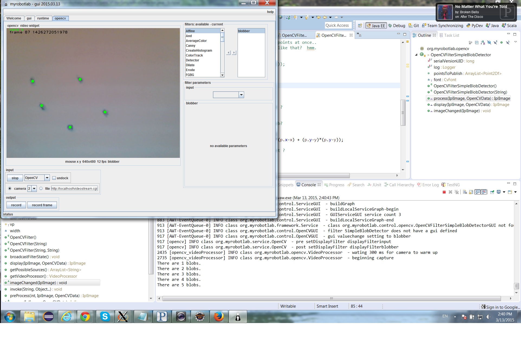Select the file radio button
Viewport: 521px width, 346px height.
(41, 189)
